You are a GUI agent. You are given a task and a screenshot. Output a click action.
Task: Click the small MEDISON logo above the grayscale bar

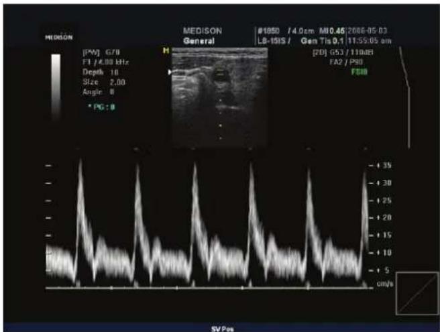pos(58,38)
